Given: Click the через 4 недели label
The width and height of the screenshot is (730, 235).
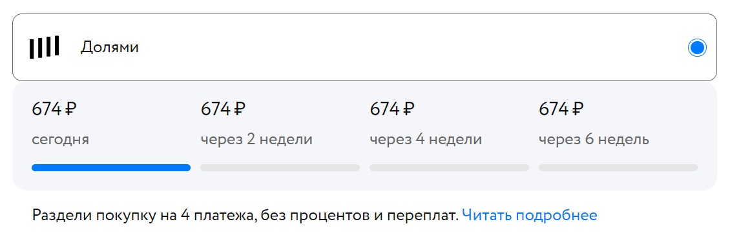Looking at the screenshot, I should [426, 139].
